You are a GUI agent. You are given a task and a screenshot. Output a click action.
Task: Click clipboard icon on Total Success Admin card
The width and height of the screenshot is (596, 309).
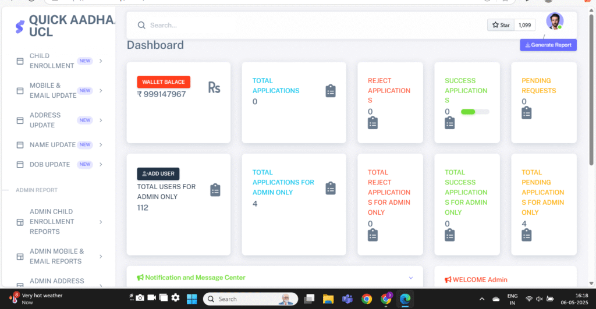click(450, 235)
